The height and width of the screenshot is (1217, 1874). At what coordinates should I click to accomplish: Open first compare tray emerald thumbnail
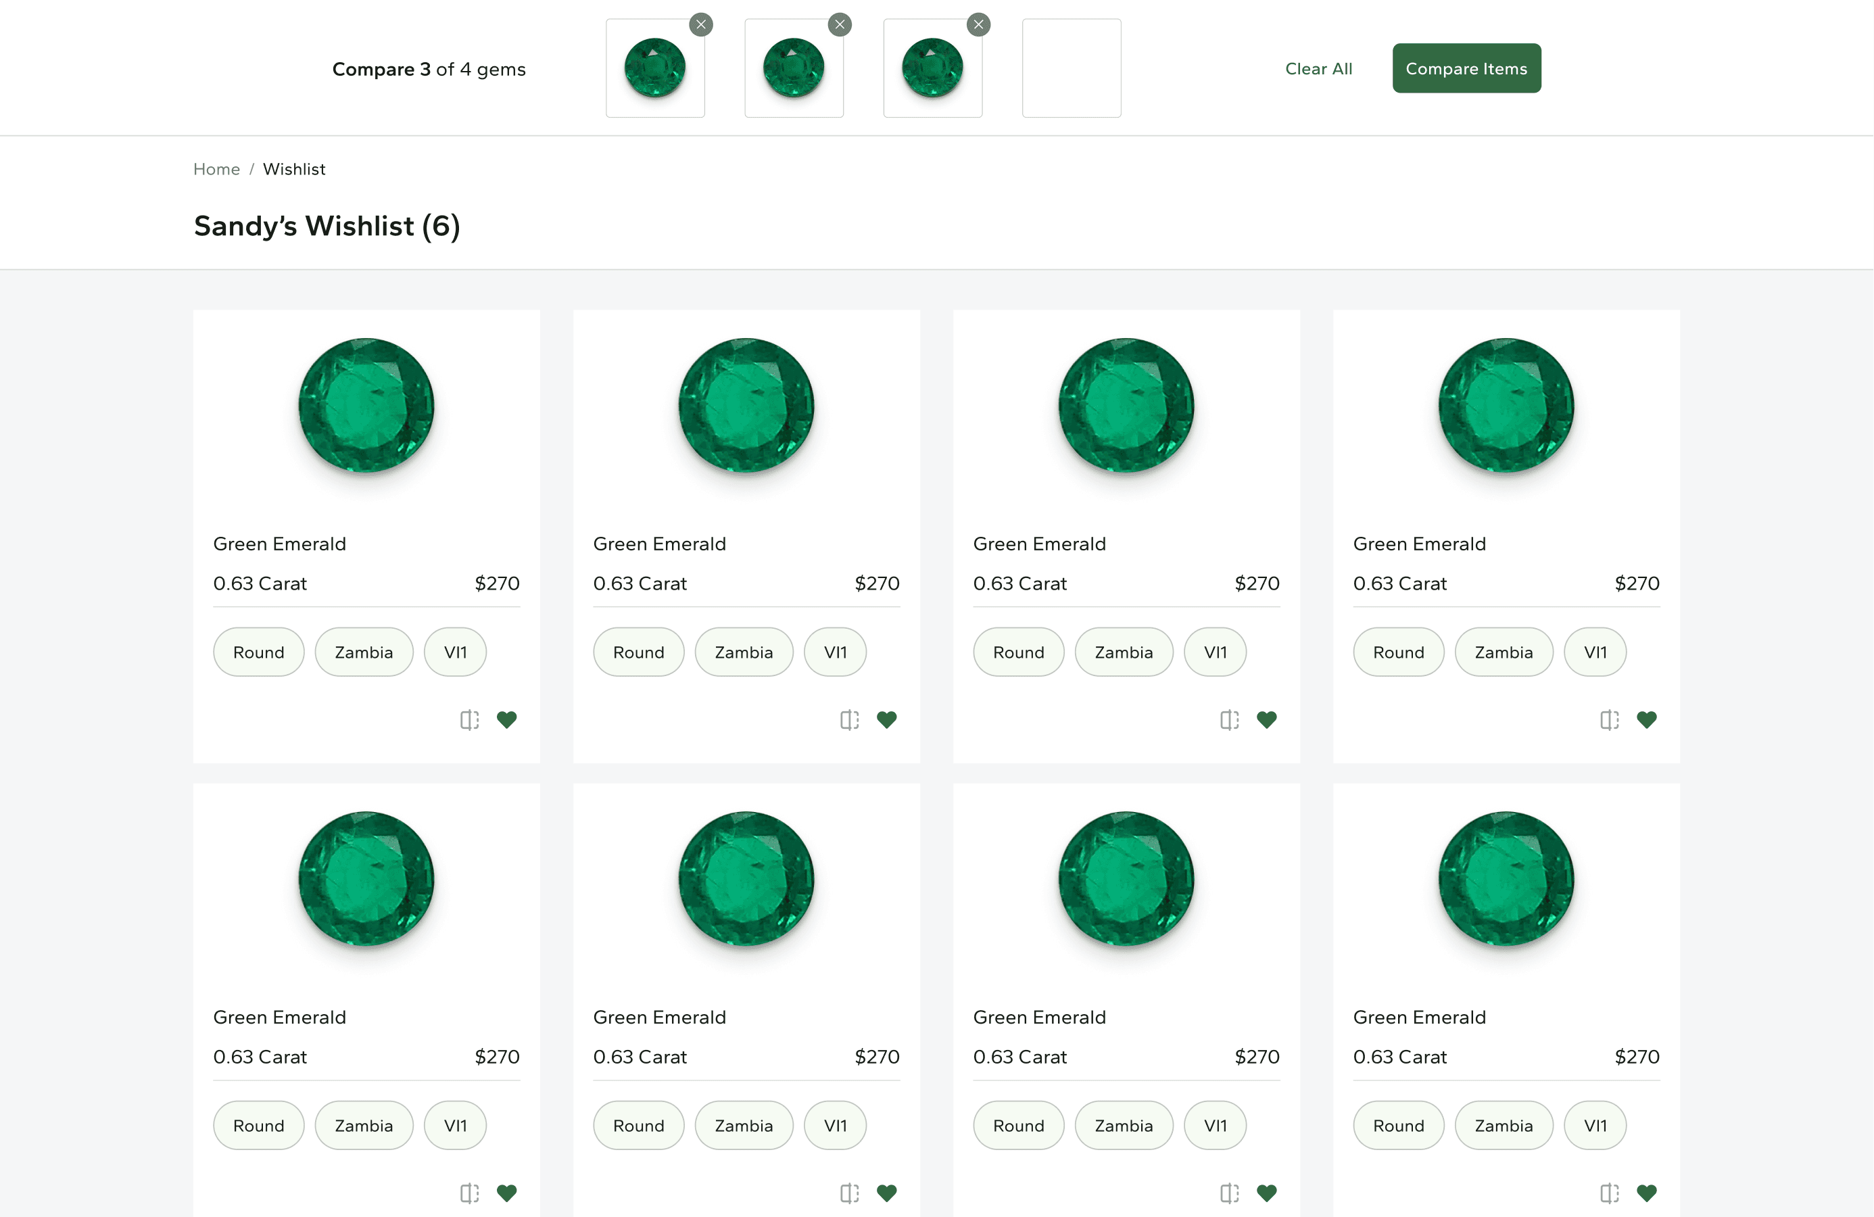(x=654, y=68)
